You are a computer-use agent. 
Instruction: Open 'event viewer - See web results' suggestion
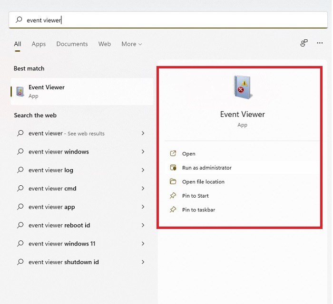point(82,133)
